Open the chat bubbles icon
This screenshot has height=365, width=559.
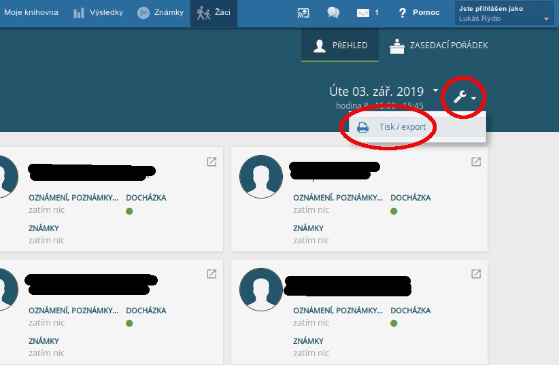tap(333, 13)
